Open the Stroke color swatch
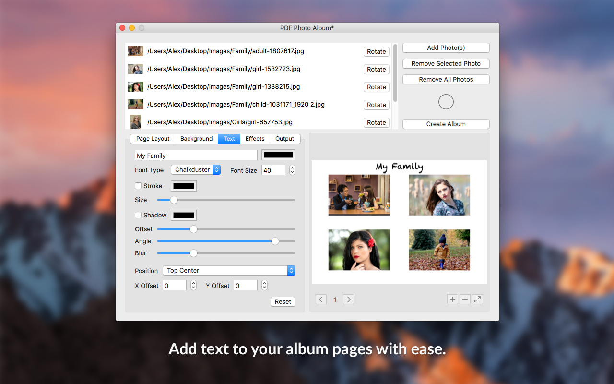Viewport: 614px width, 384px height. click(184, 186)
